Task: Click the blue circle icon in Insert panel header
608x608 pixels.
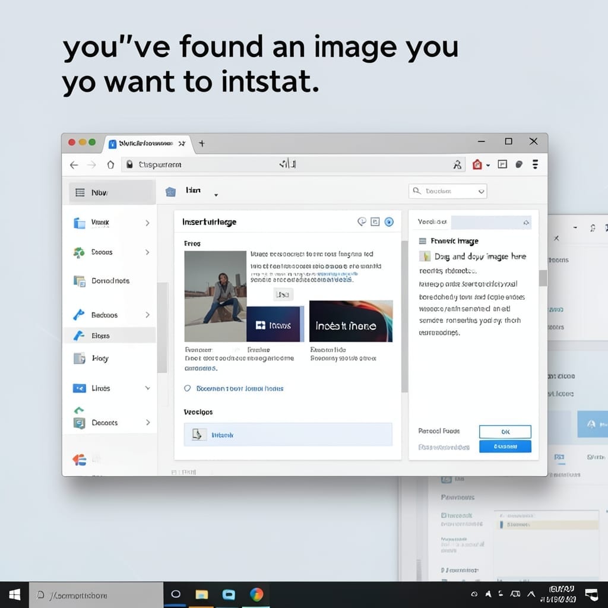Action: click(389, 222)
